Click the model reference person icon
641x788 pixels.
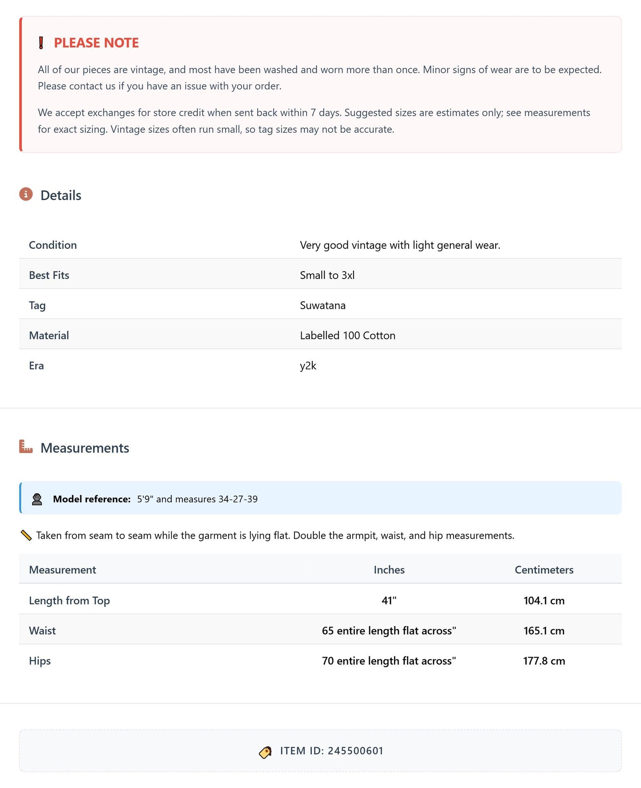tap(37, 499)
